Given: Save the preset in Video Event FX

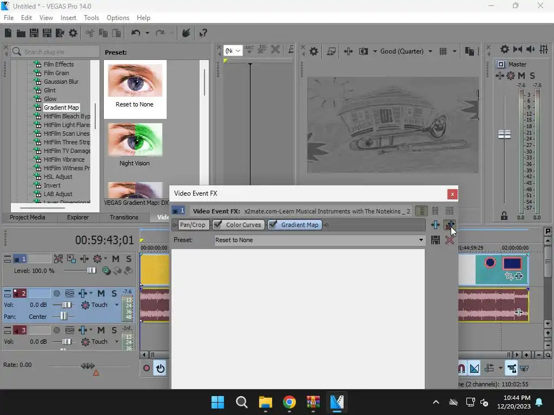Looking at the screenshot, I should coord(436,240).
